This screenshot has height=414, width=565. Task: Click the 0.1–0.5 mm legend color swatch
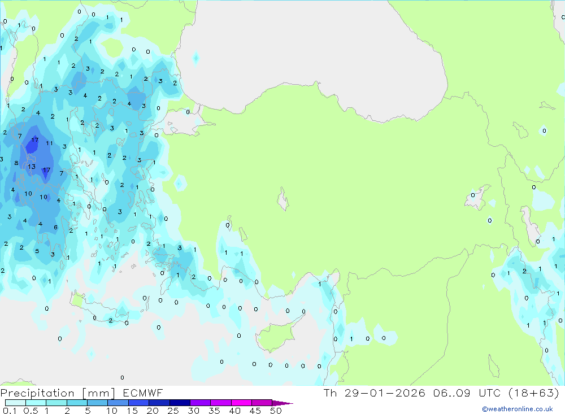[x=15, y=403]
